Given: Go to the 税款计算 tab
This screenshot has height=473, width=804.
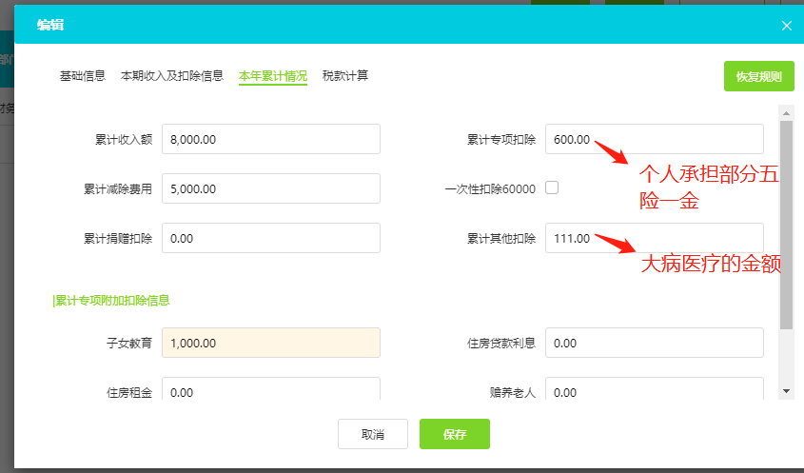Looking at the screenshot, I should (345, 76).
